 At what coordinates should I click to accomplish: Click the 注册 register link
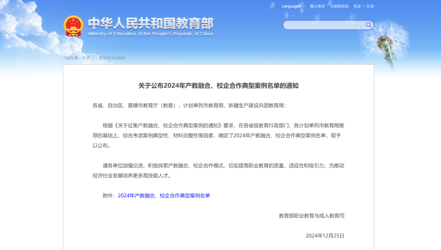pos(370,6)
